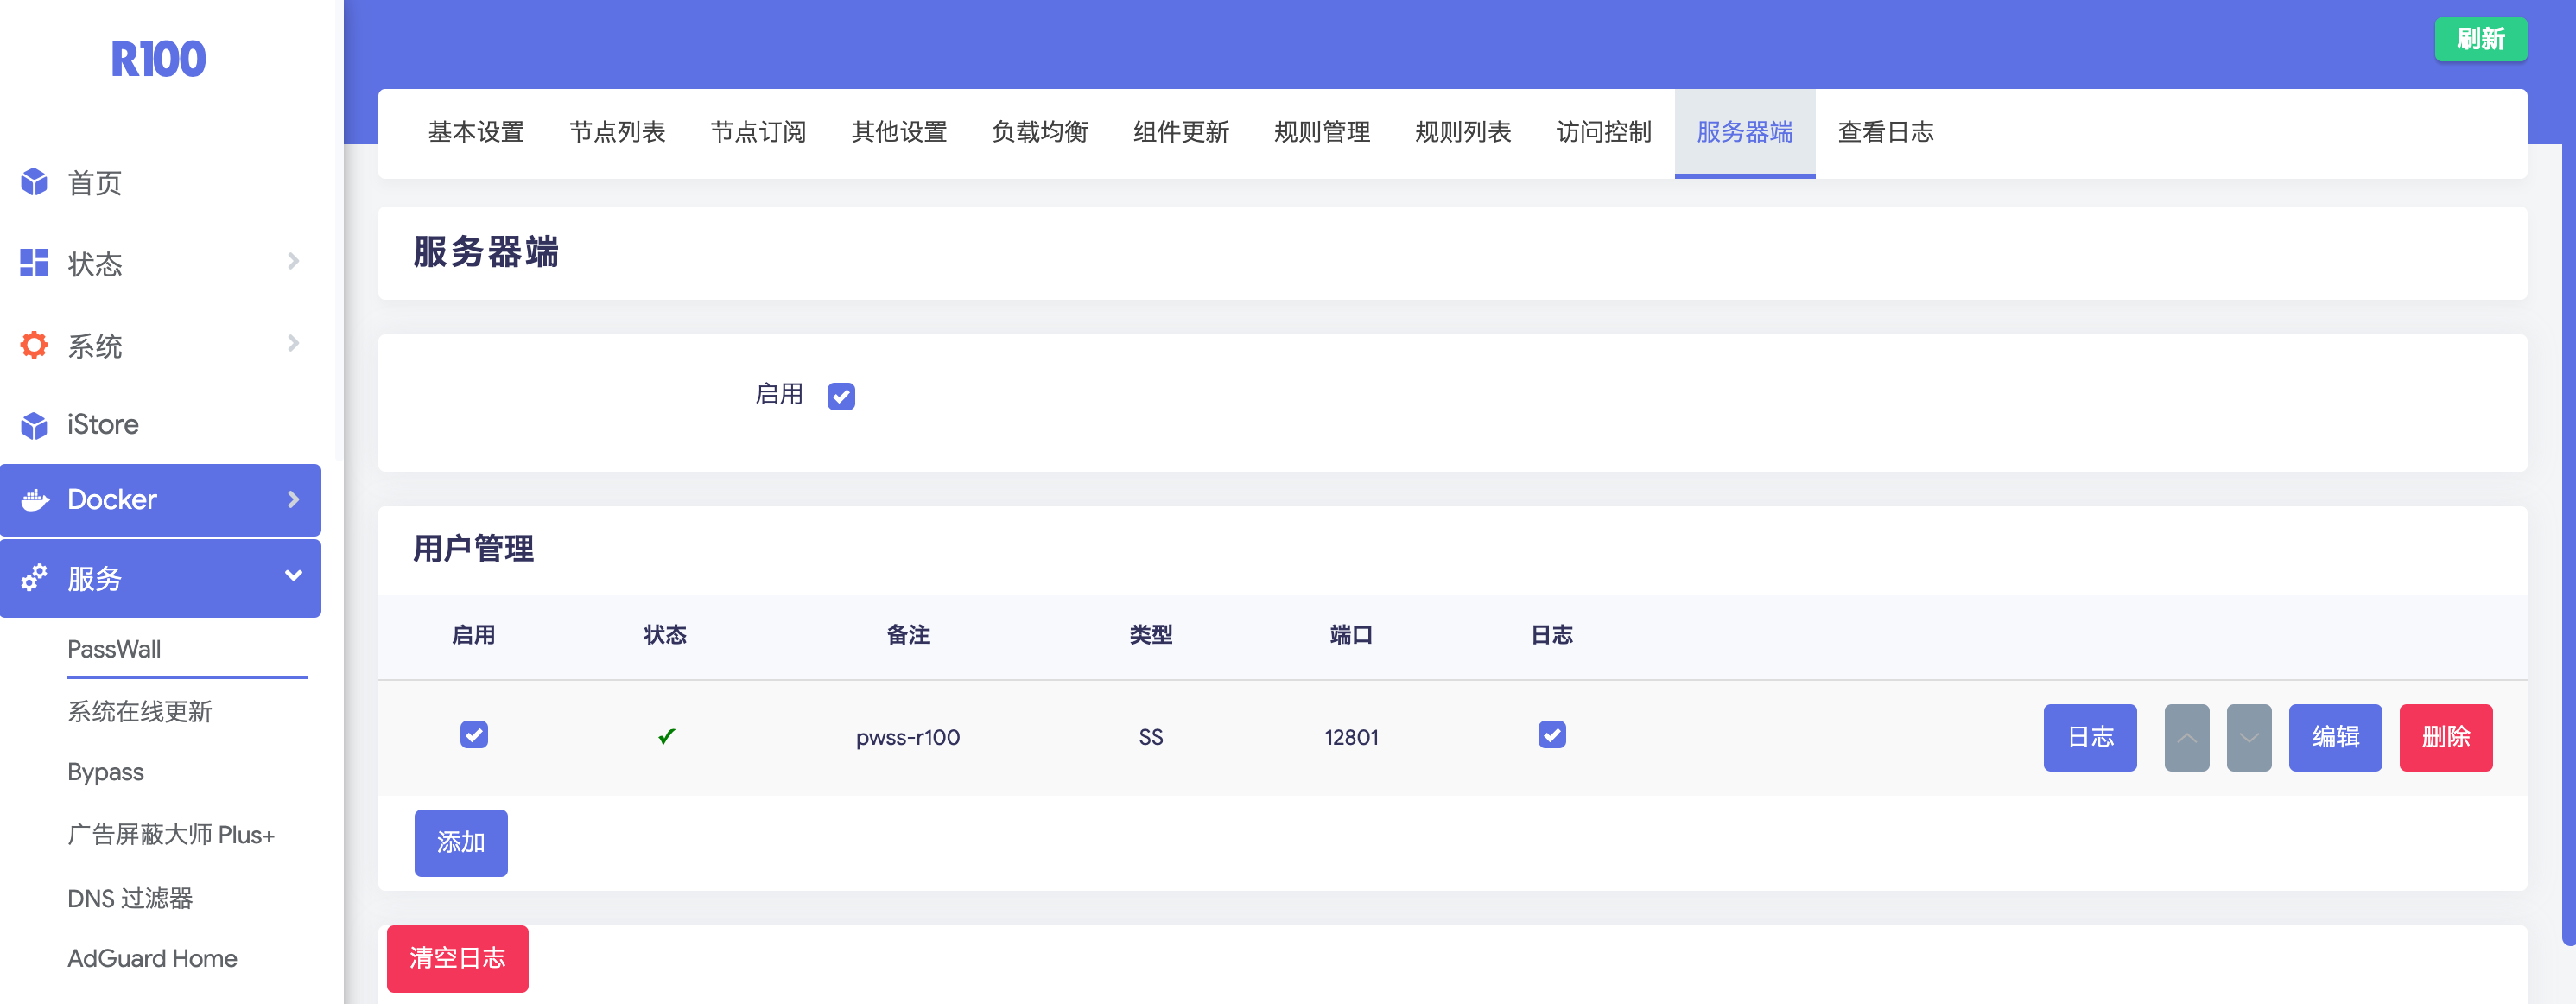2576x1004 pixels.
Task: Click the 服务 gears icon
Action: pos(34,578)
